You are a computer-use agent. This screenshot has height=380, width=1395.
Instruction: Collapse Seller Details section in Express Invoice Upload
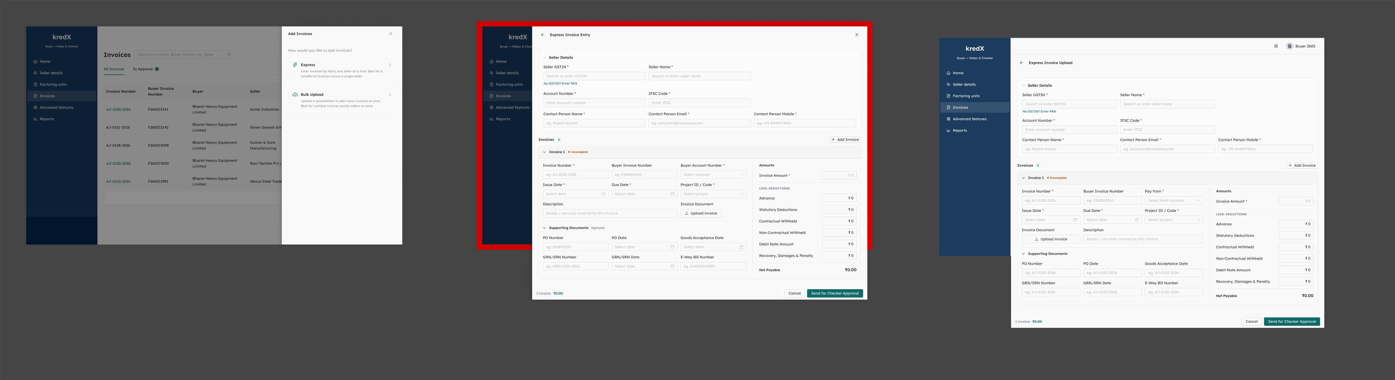click(x=1023, y=85)
